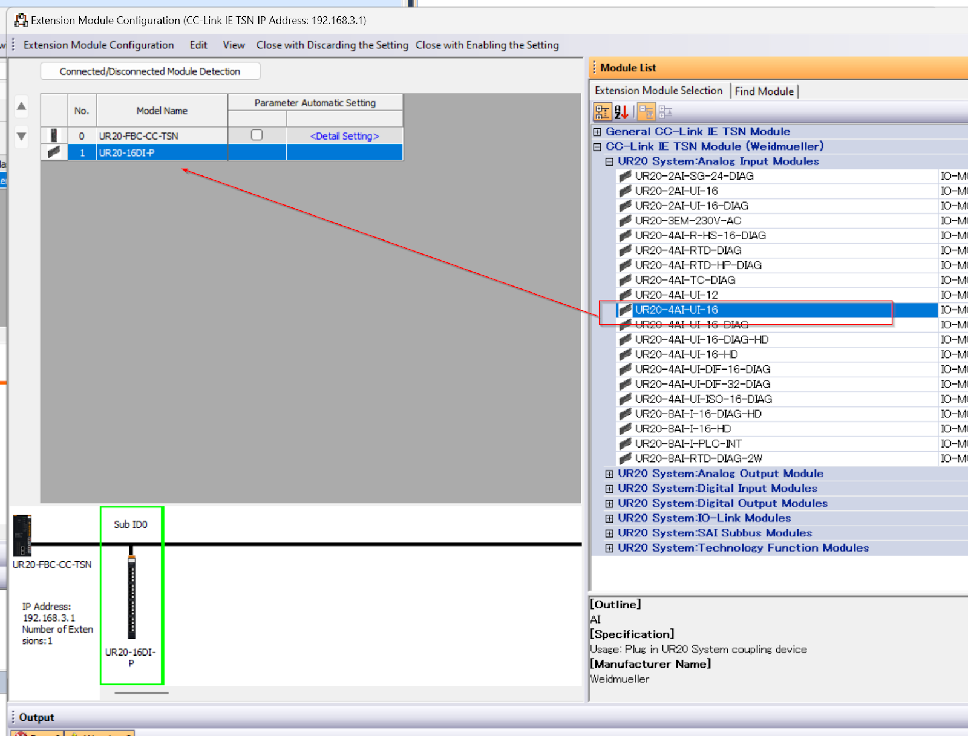The width and height of the screenshot is (968, 736).
Task: Select UR20-4AI-UI-16 in module list
Action: (x=777, y=310)
